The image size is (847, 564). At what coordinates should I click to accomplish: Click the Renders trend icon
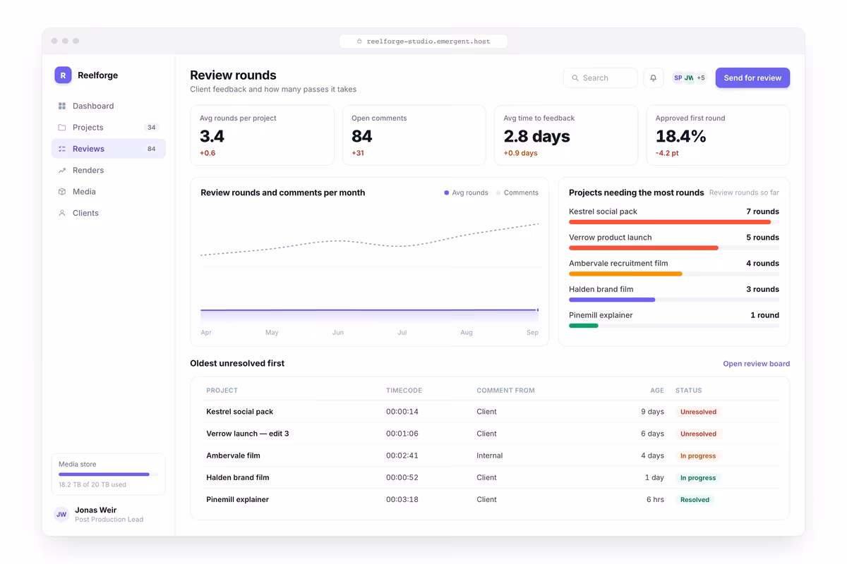62,171
